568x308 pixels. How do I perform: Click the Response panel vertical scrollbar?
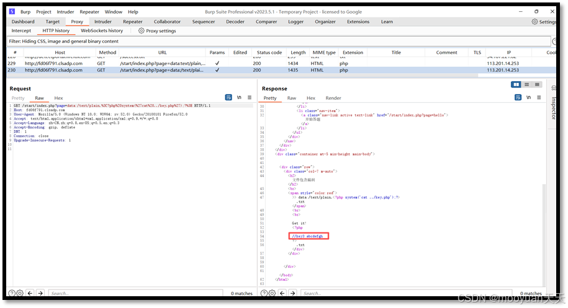click(544, 235)
